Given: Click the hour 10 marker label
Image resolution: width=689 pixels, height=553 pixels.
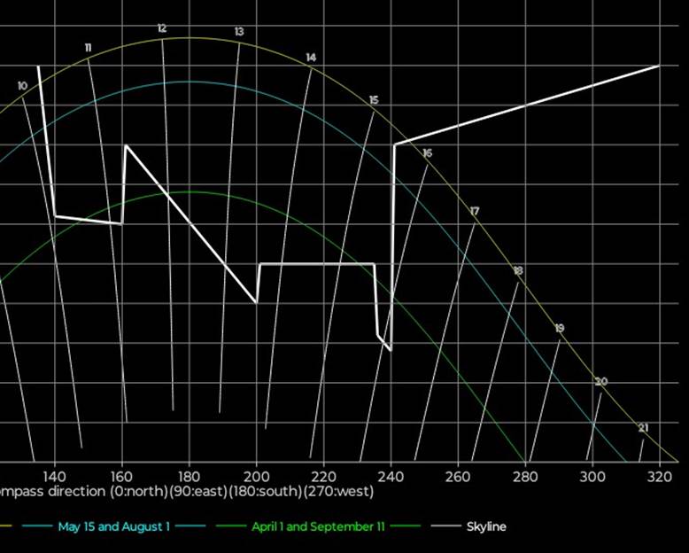Looking at the screenshot, I should 22,86.
